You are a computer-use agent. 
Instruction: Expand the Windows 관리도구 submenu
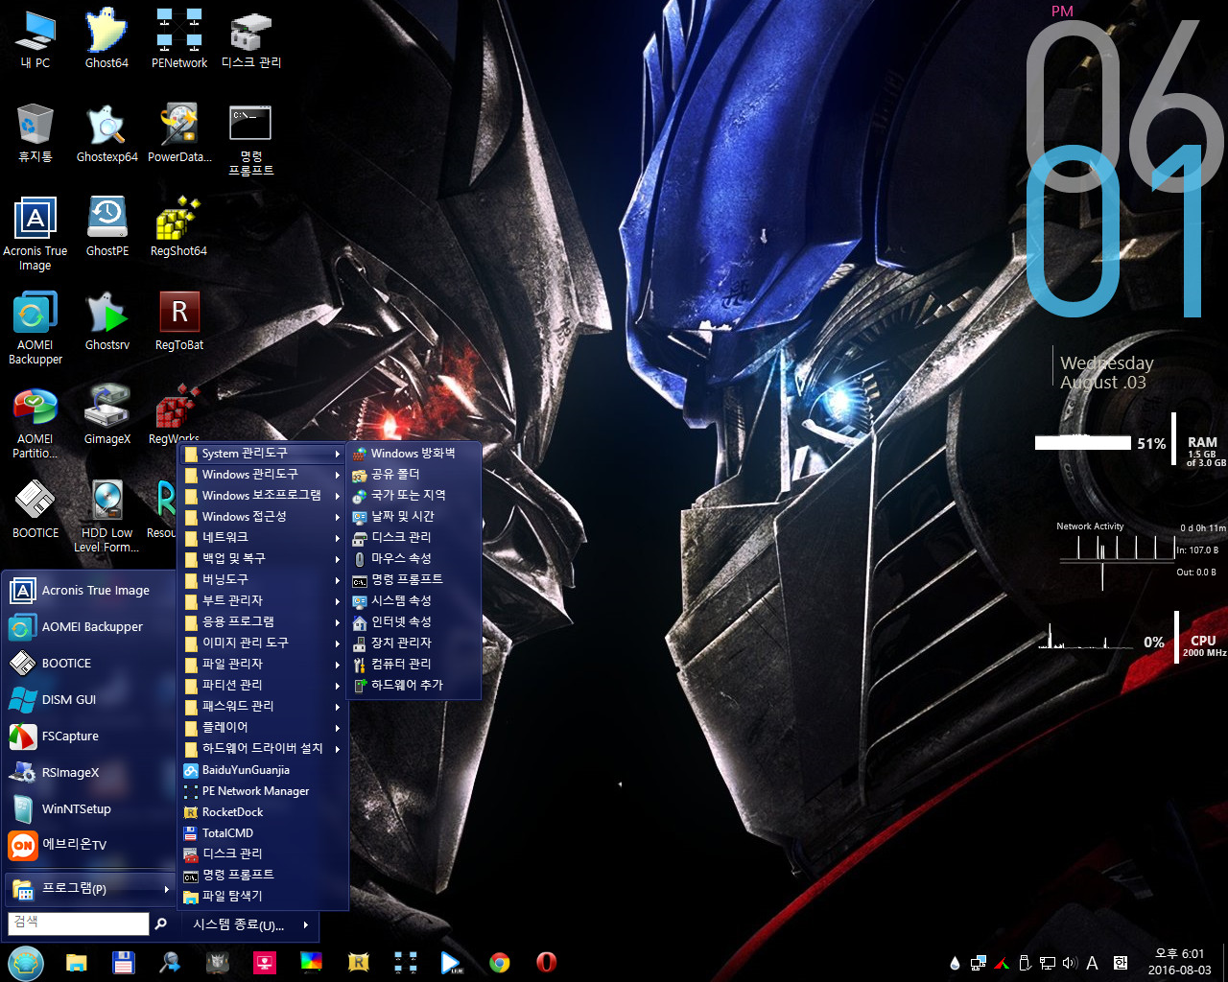coord(264,475)
